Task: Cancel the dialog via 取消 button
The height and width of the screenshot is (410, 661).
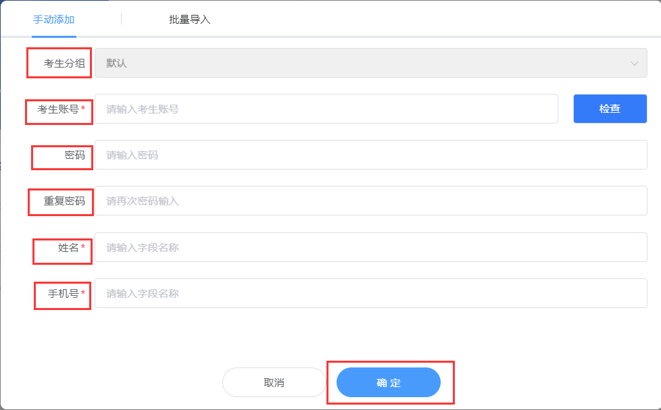Action: click(274, 382)
